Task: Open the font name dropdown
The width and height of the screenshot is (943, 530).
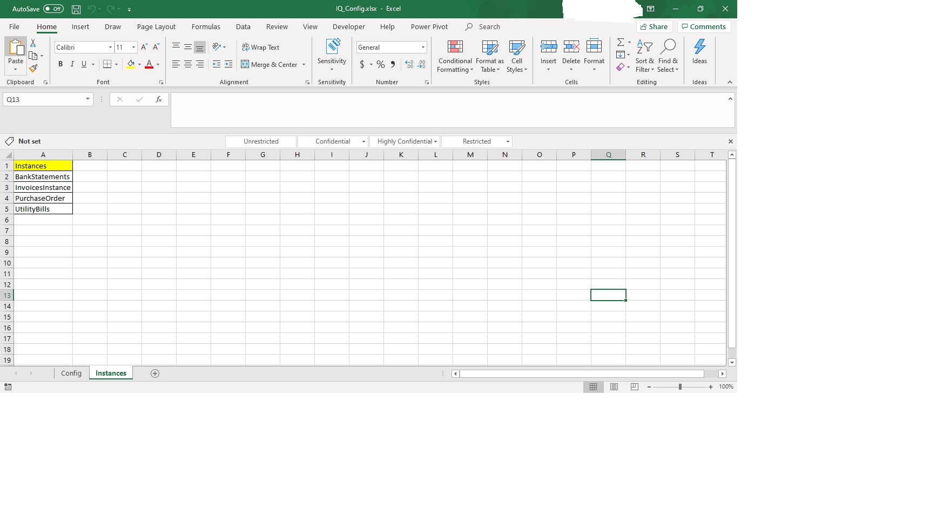Action: click(110, 47)
